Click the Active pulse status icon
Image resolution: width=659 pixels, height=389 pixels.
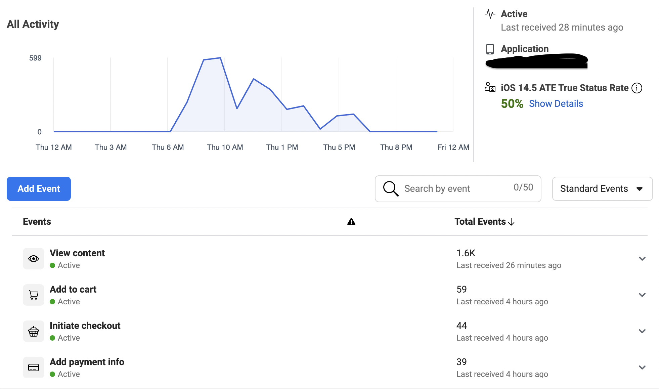click(490, 14)
